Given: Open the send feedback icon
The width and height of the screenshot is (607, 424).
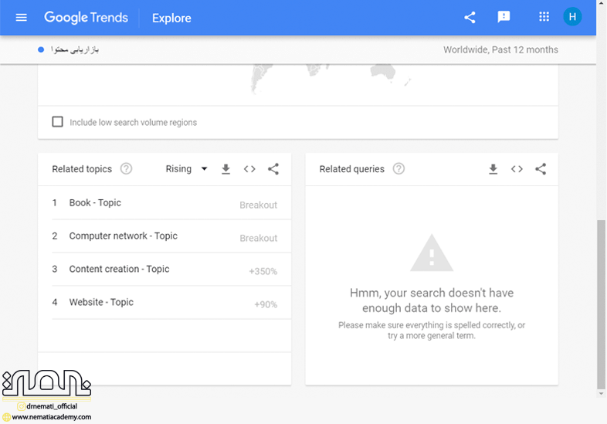Looking at the screenshot, I should 504,17.
